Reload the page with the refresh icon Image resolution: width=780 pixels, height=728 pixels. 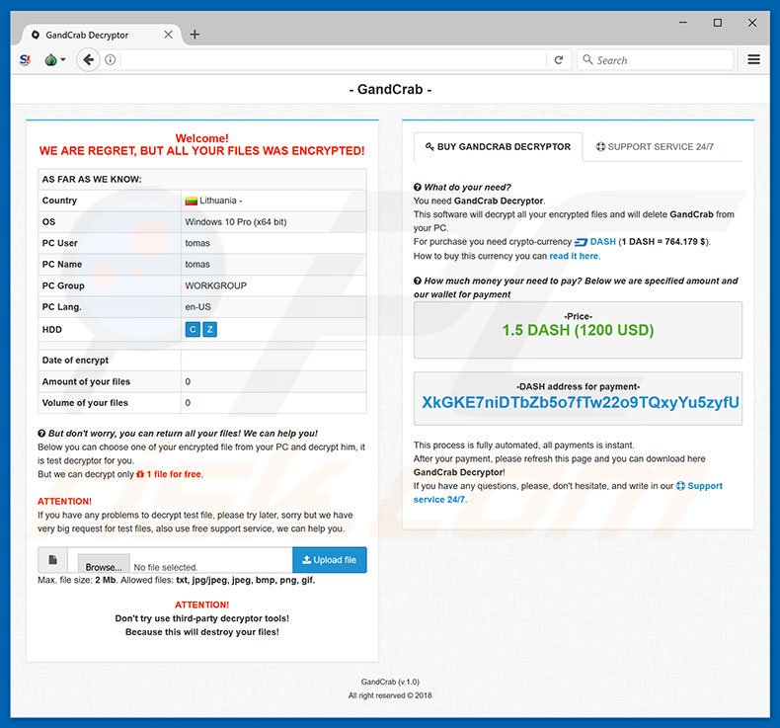point(559,60)
